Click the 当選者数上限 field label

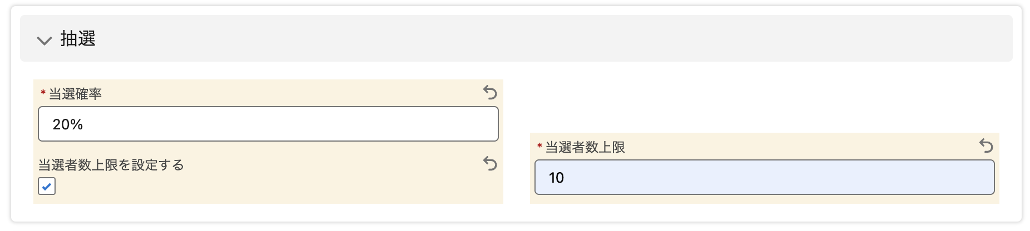(x=585, y=147)
